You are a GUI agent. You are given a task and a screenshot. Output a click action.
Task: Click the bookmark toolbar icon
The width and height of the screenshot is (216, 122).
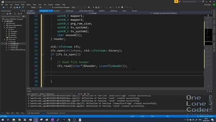pos(122,7)
